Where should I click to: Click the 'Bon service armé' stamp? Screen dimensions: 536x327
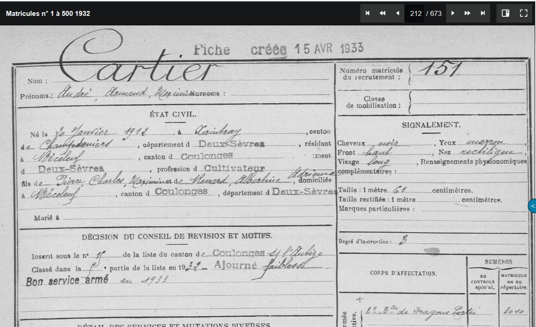(67, 281)
